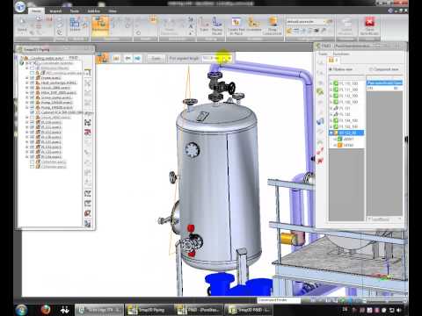Viewport: 422px width, 316px height.
Task: Click the back arrow on the command bar
Action: pyautogui.click(x=127, y=59)
